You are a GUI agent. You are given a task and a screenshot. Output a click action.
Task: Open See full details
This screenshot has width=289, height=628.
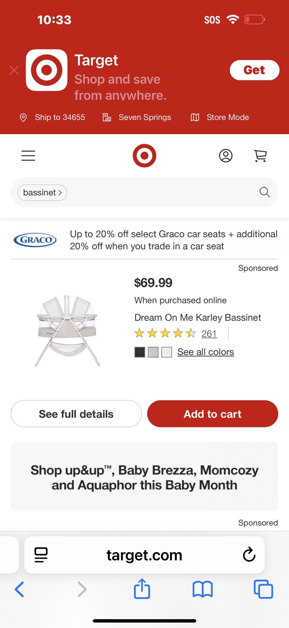76,414
